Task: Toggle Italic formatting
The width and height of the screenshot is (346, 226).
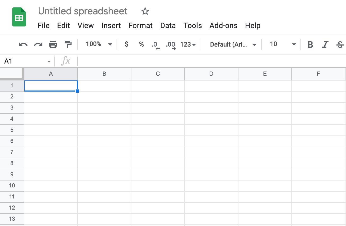Action: 325,44
